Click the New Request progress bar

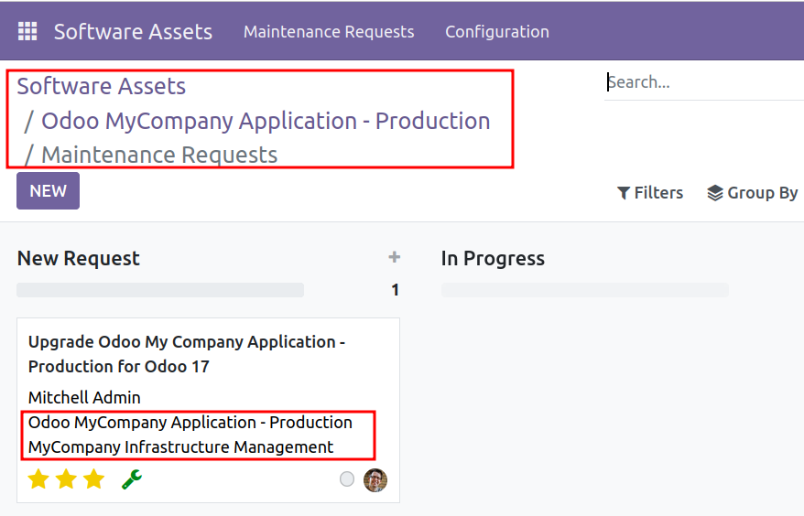pos(160,290)
